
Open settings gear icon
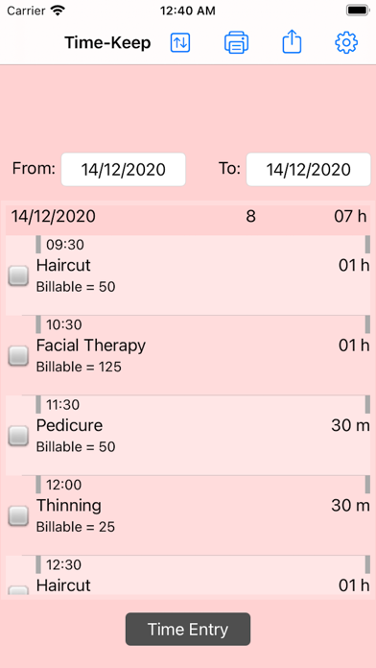[346, 43]
